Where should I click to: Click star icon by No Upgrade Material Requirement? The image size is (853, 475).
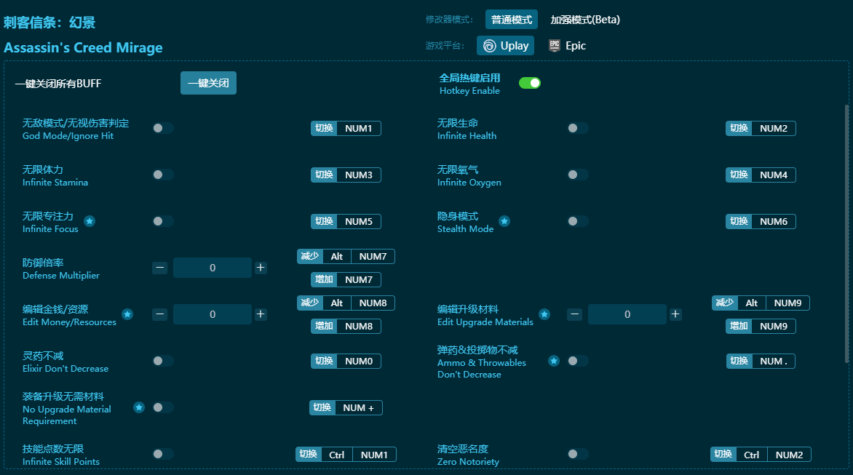(139, 407)
